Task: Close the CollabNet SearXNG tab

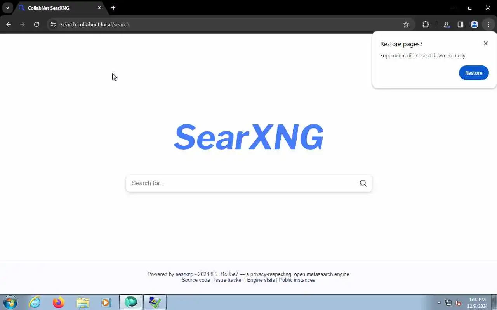Action: tap(99, 8)
